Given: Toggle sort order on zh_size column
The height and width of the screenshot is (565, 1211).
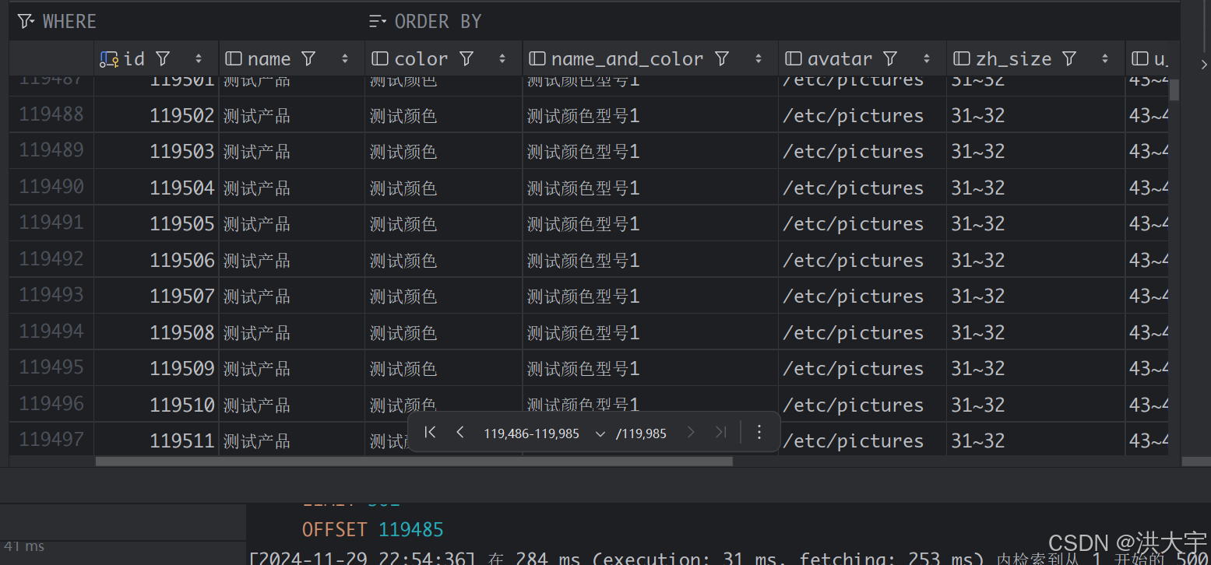Looking at the screenshot, I should point(1105,58).
